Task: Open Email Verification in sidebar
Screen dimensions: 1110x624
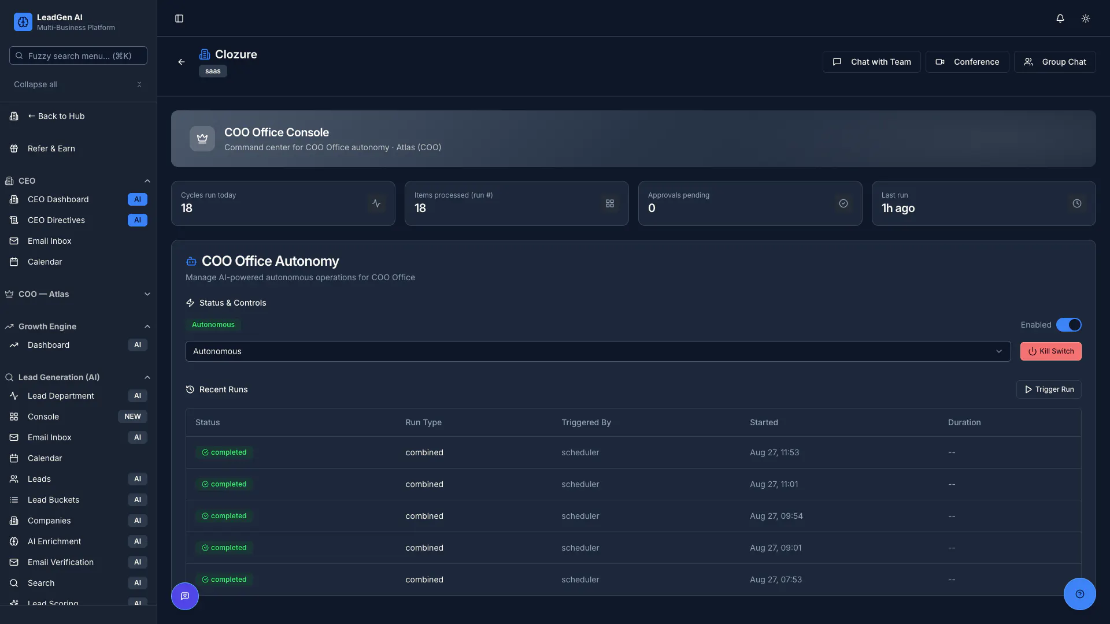Action: point(78,562)
